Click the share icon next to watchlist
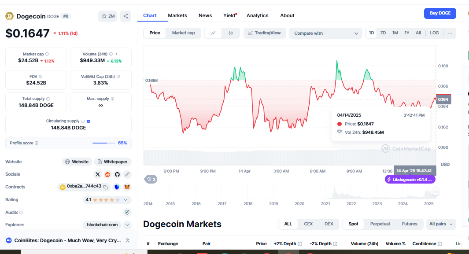Viewport: 469px width, 254px height. click(x=126, y=16)
